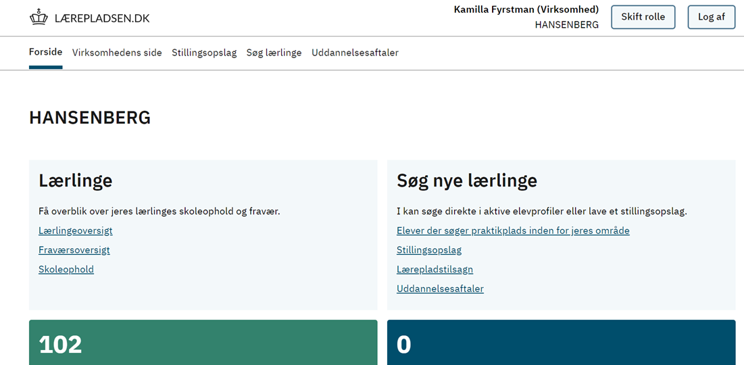744x365 pixels.
Task: Follow the Lærepladstilsagn link
Action: point(435,269)
